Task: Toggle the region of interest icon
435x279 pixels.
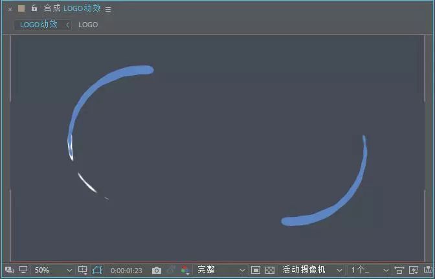Action: click(x=256, y=270)
